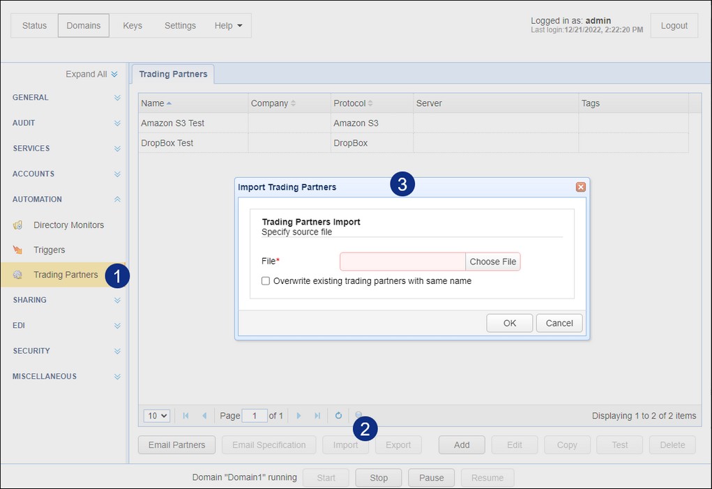Click the Add button
Screen dimensions: 712x489
[x=462, y=445]
